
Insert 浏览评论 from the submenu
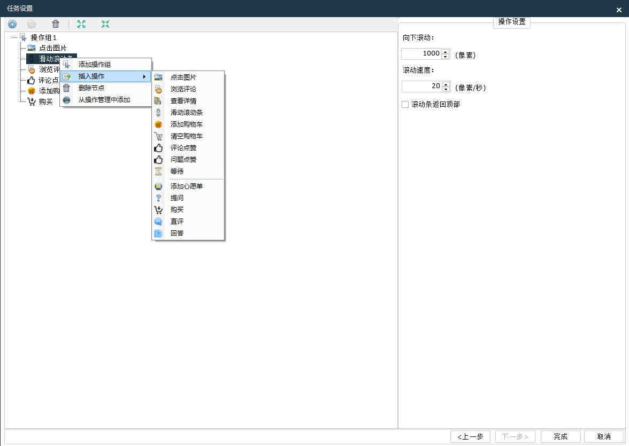[188, 89]
